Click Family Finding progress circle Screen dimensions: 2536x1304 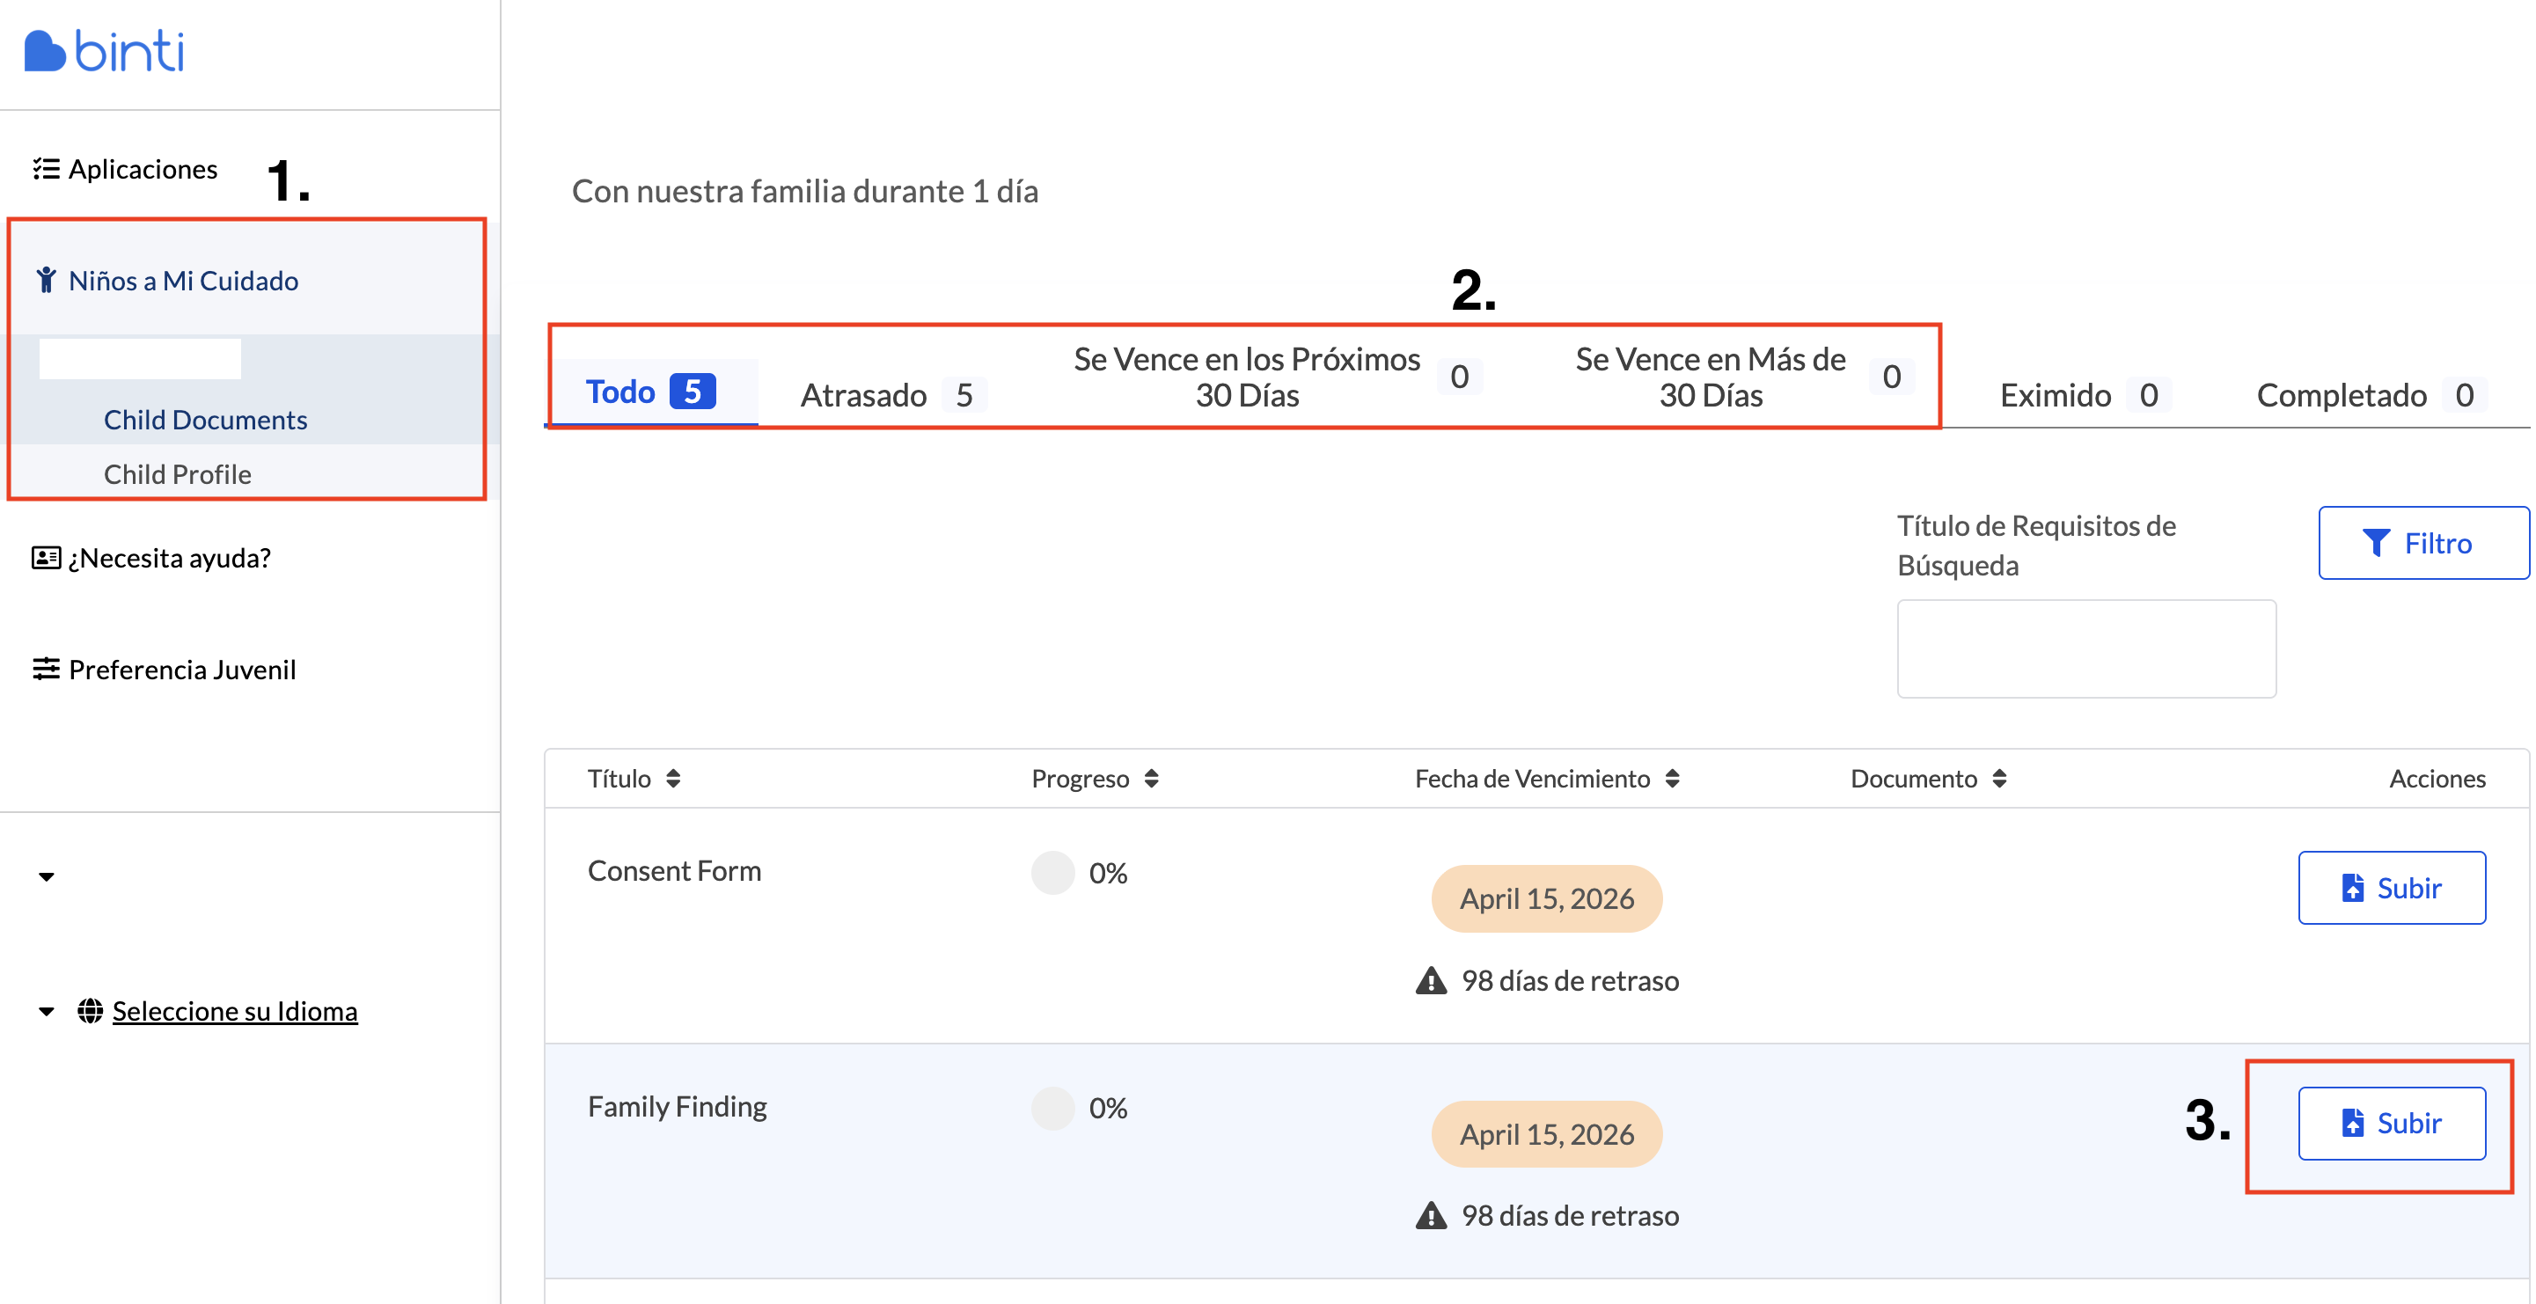coord(1052,1108)
